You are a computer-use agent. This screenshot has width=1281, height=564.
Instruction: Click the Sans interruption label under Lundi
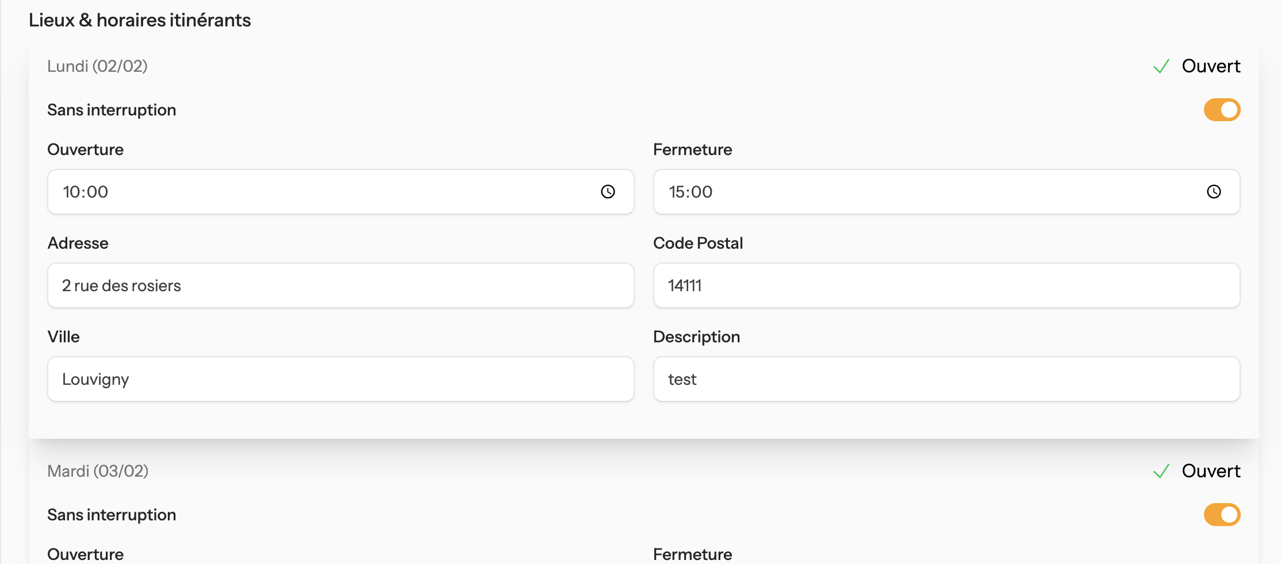[x=112, y=110]
